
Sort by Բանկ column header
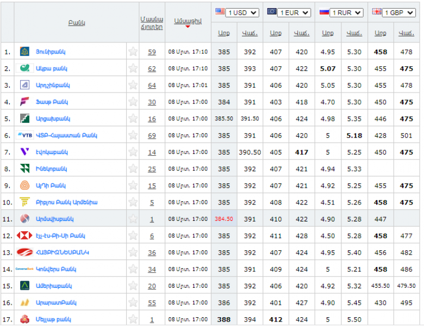click(x=77, y=22)
